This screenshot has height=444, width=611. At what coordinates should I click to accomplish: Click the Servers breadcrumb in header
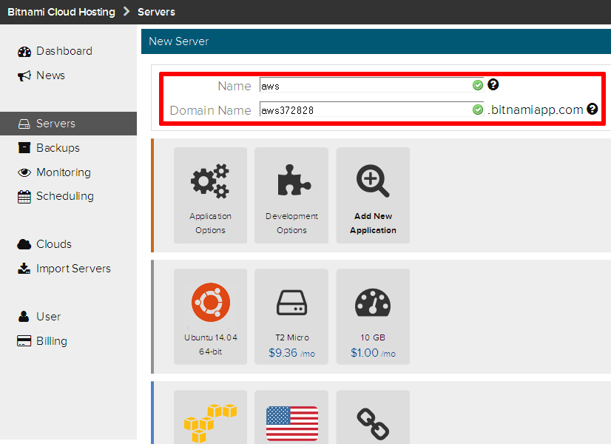[156, 12]
